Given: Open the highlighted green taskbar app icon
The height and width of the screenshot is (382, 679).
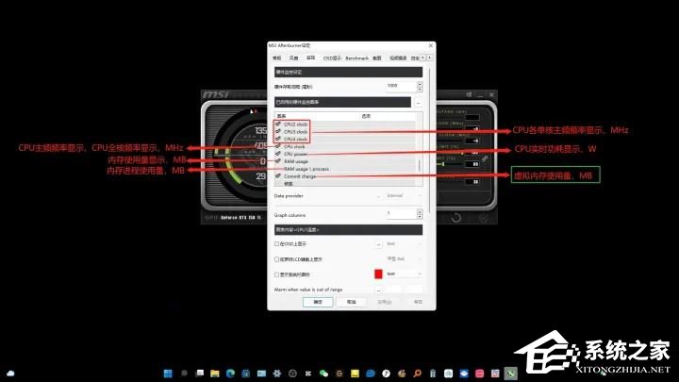Looking at the screenshot, I should (511, 374).
